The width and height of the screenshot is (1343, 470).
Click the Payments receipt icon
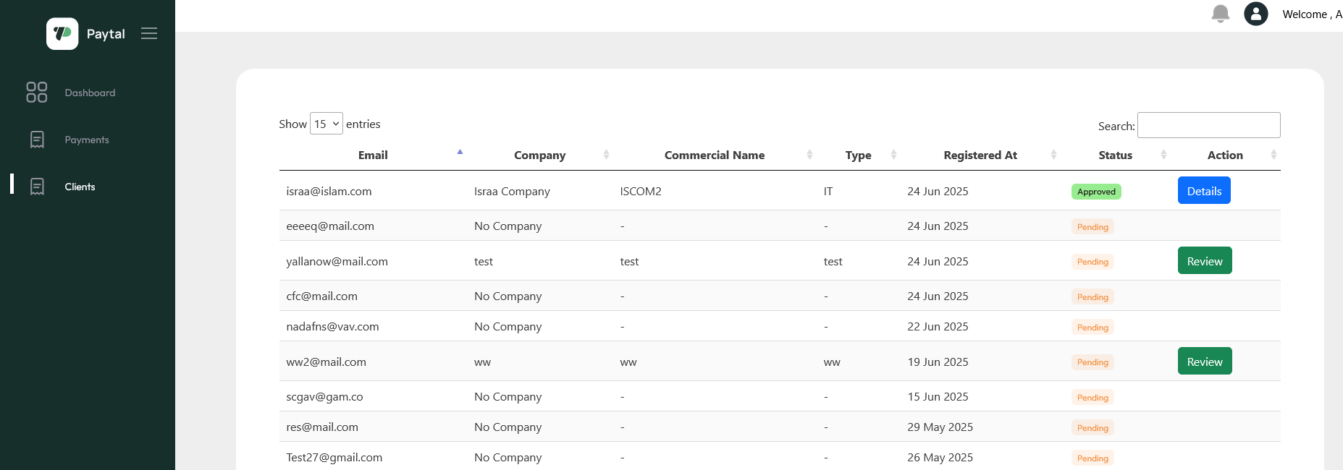tap(37, 140)
